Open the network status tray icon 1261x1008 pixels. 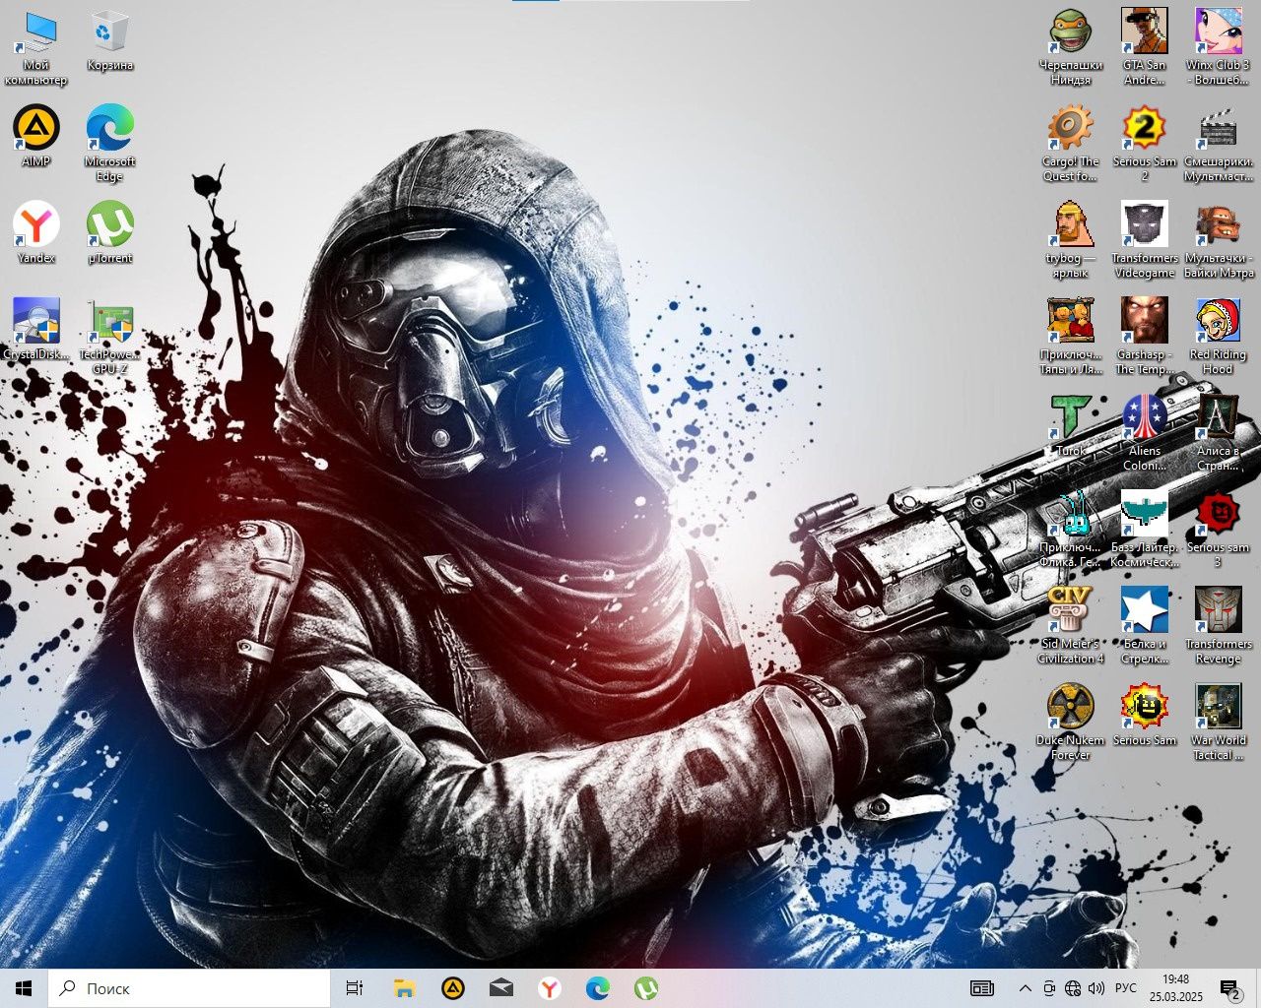click(1073, 988)
